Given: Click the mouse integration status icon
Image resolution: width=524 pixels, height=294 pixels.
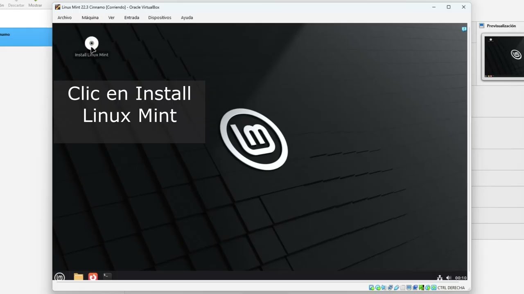Looking at the screenshot, I should coord(427,288).
